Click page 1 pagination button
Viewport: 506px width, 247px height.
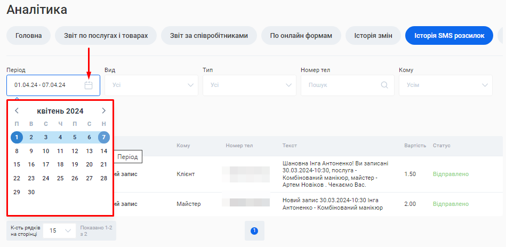254,230
